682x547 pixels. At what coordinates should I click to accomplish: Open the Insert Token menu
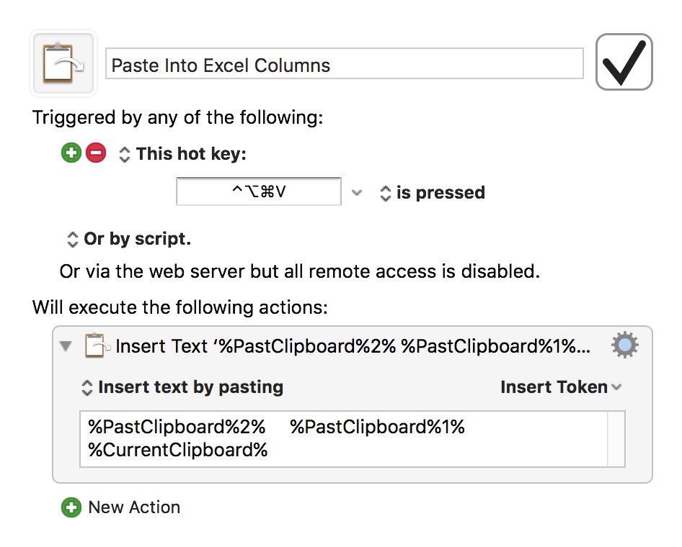pos(561,386)
